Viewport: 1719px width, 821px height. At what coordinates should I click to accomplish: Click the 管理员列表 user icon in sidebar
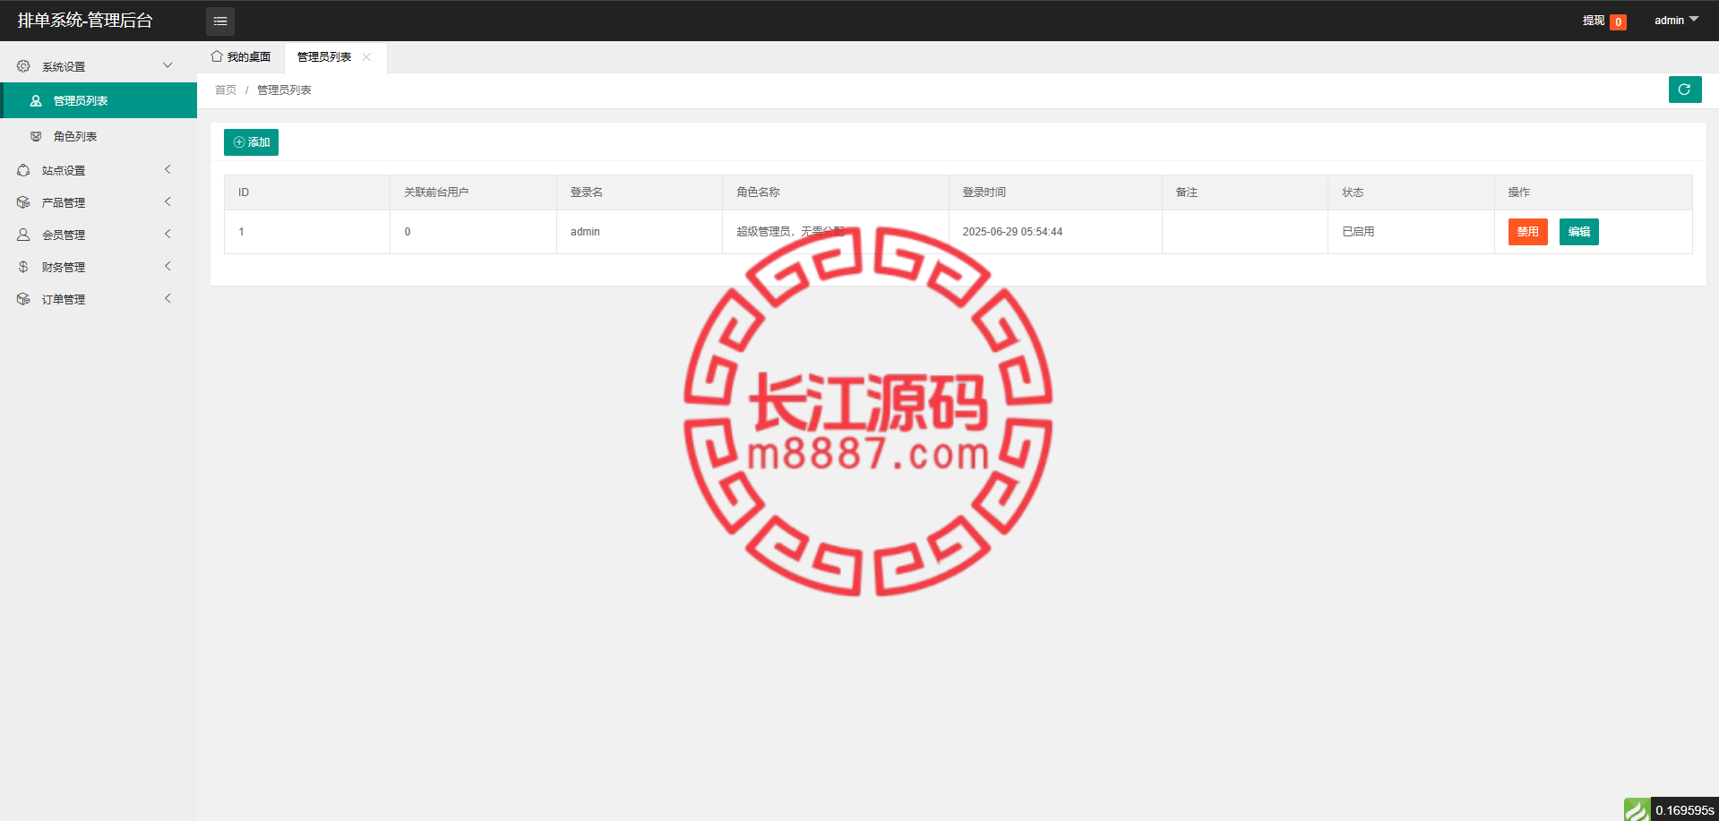36,101
